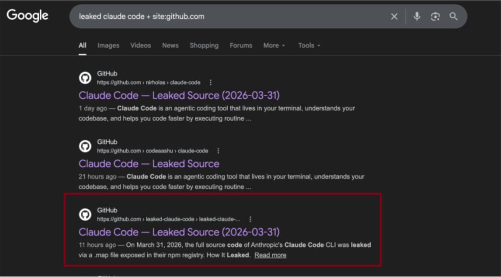Open the Tools dropdown
The width and height of the screenshot is (501, 277).
click(x=308, y=45)
